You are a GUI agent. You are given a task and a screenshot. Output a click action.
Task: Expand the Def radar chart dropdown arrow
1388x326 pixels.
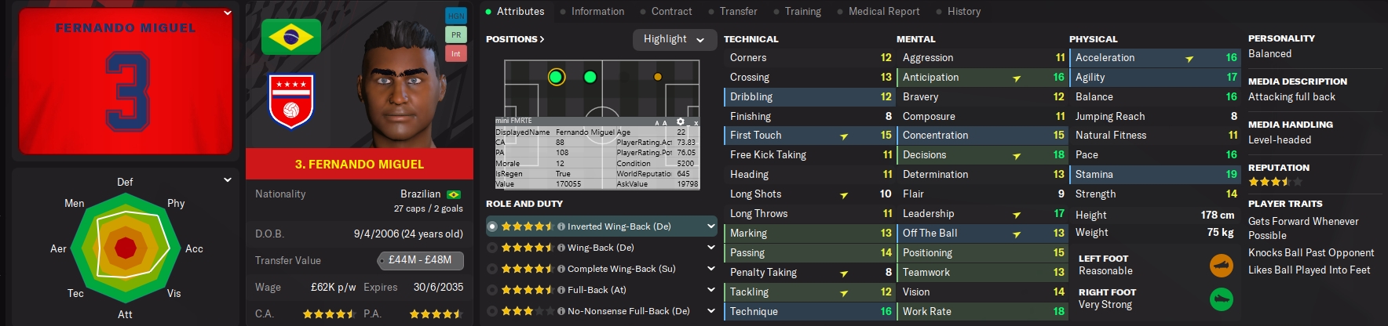coord(228,180)
